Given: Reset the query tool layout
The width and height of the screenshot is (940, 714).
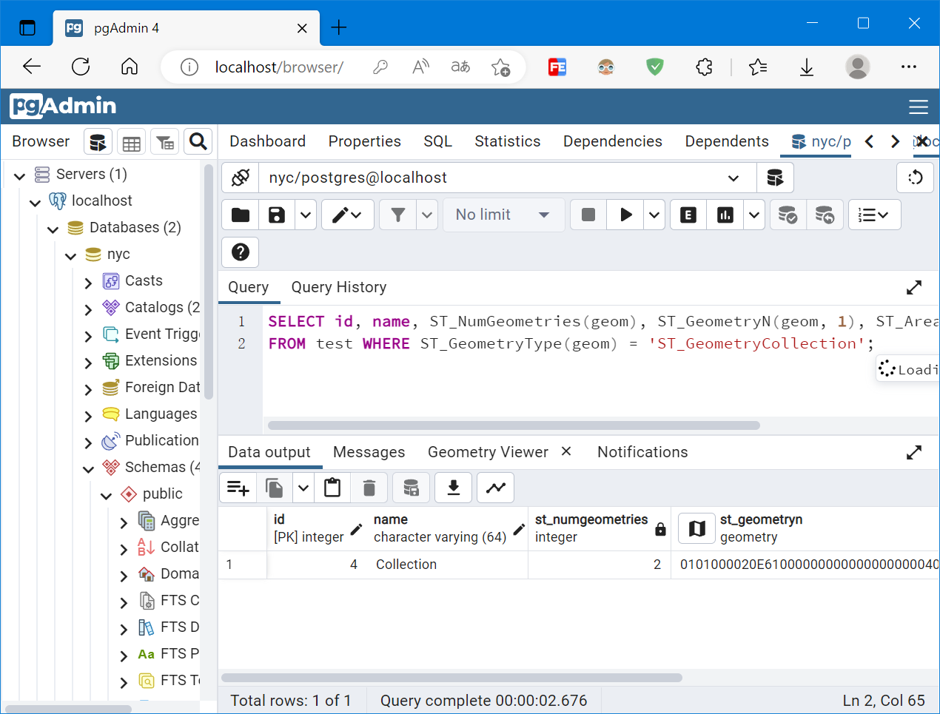Looking at the screenshot, I should click(x=916, y=178).
